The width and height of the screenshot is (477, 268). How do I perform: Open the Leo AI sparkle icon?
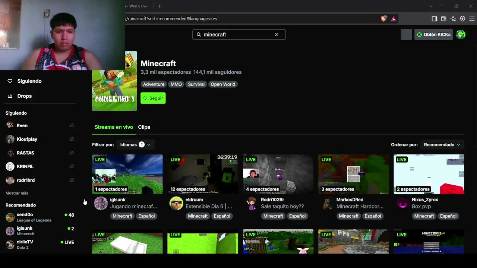point(453,19)
